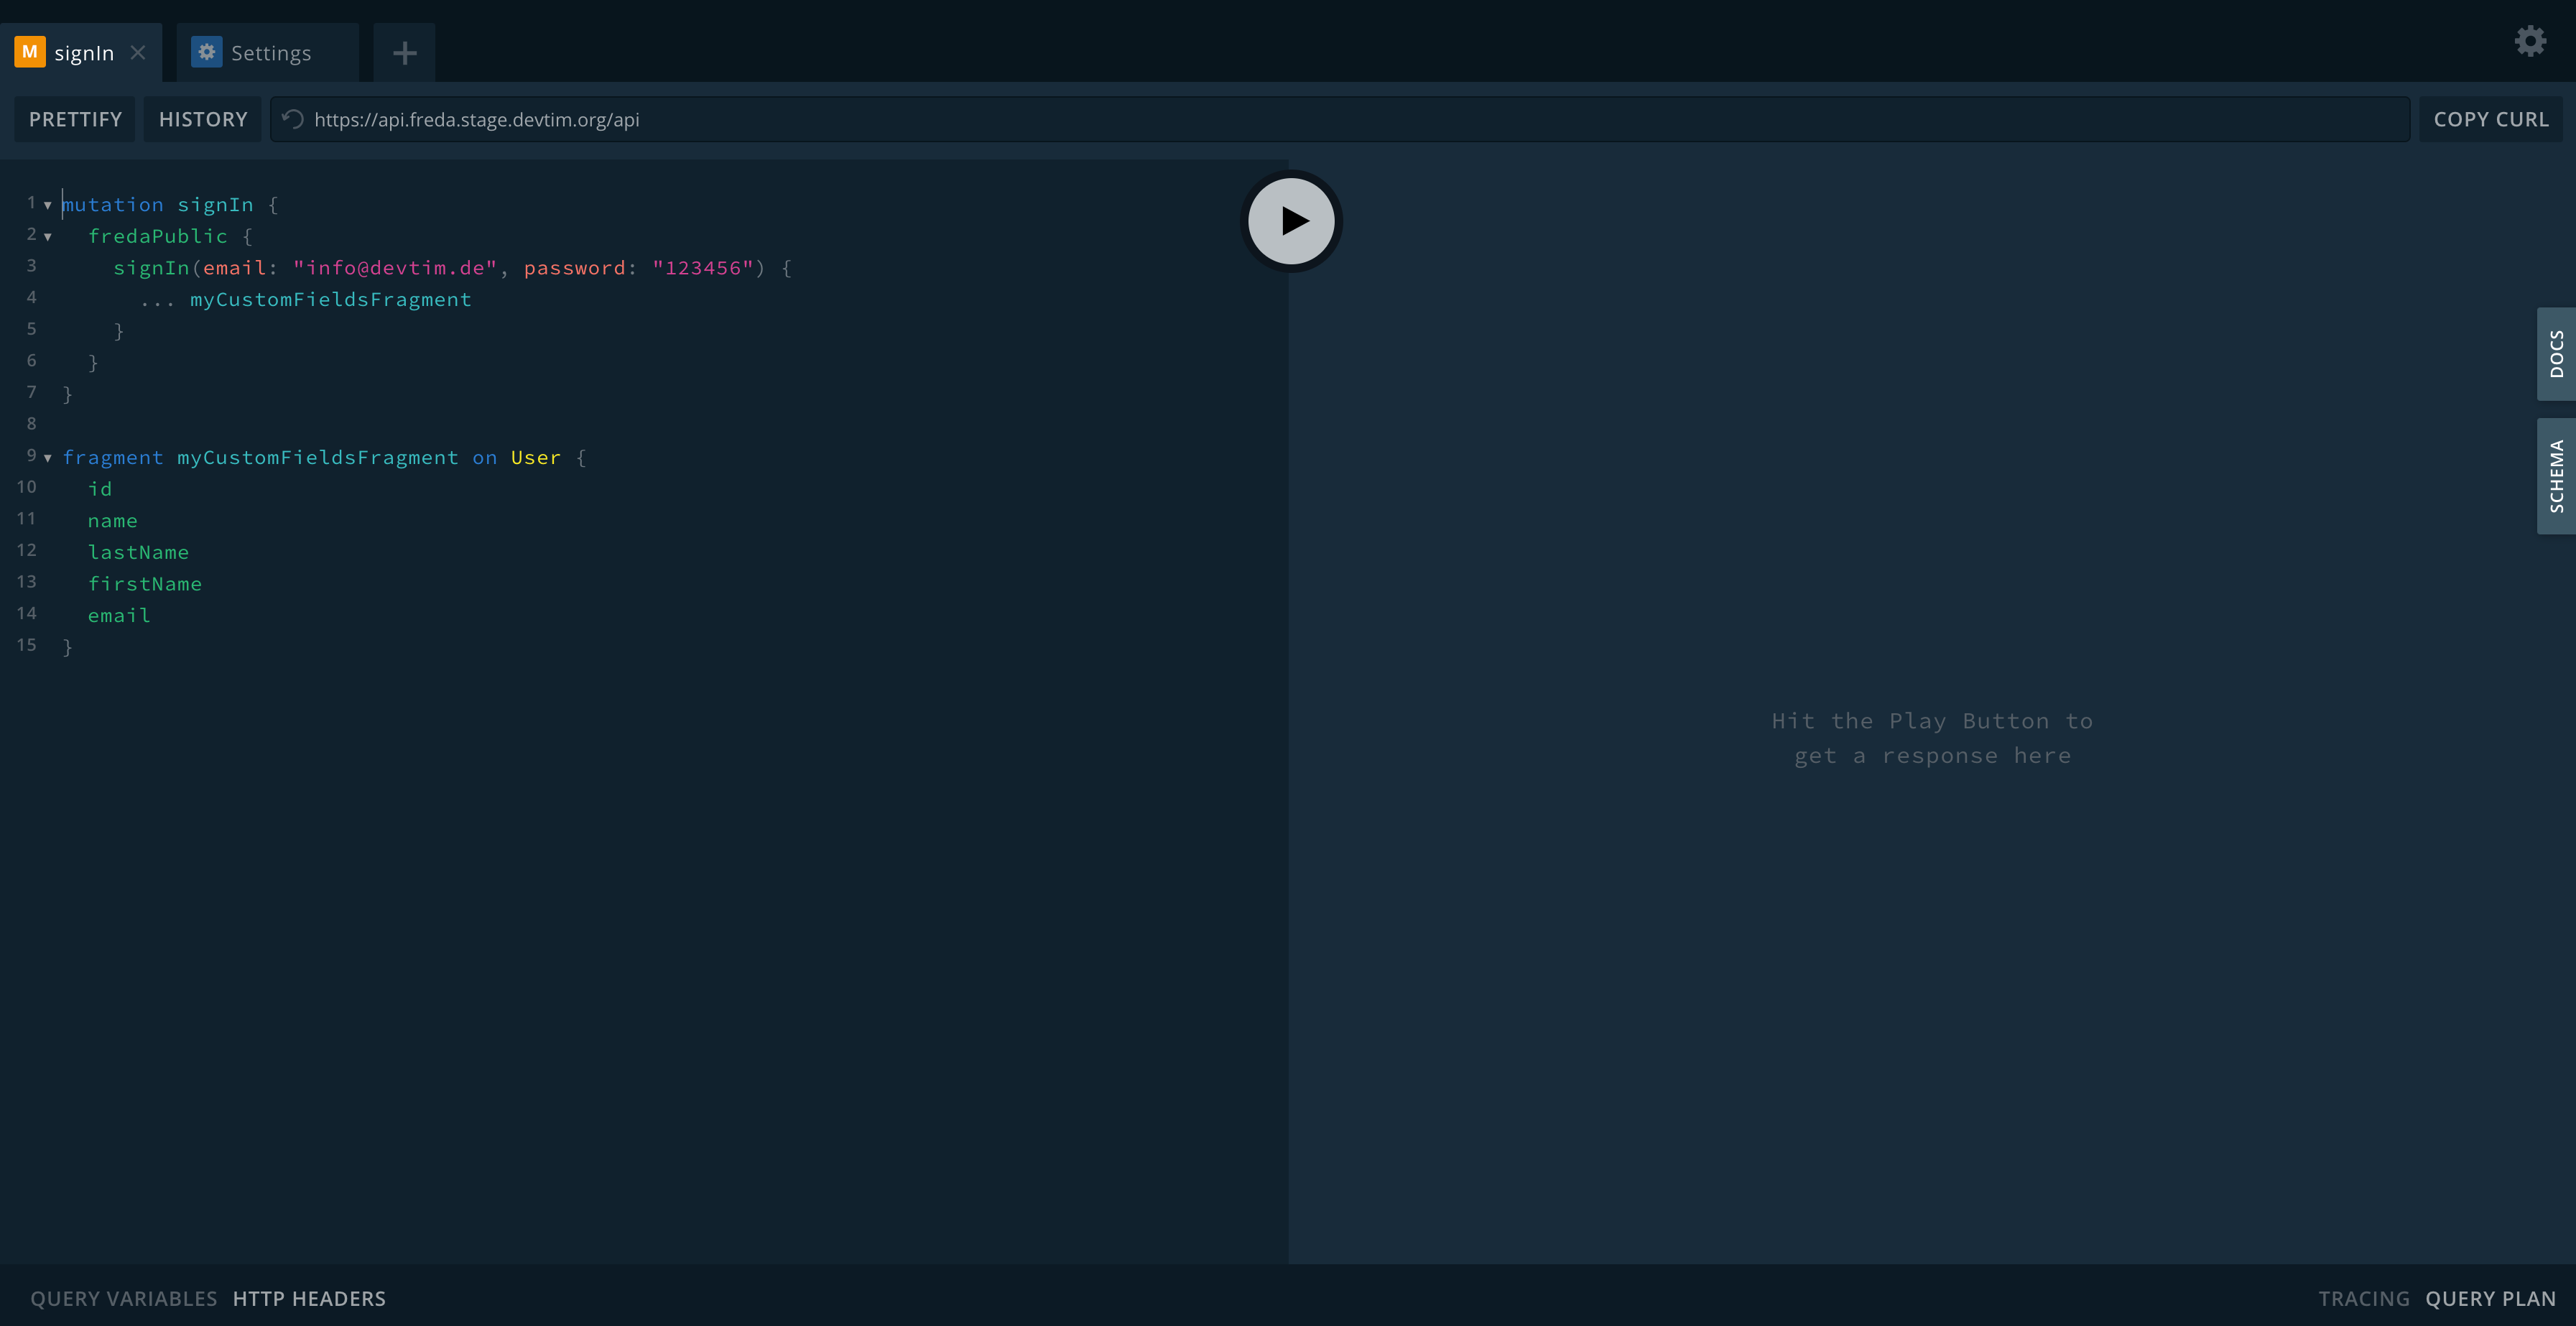Select the signIn tab
This screenshot has width=2576, height=1326.
pos(84,53)
